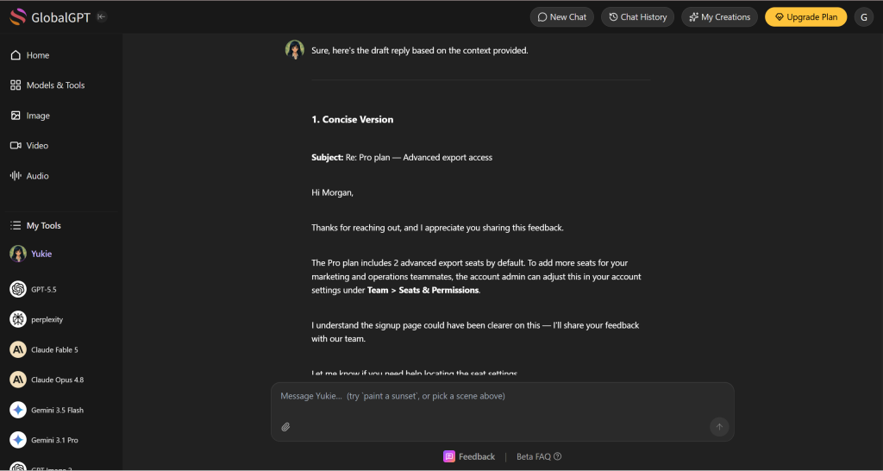Screen dimensions: 883x471
Task: Click the '1. Concise Version' heading
Action: [353, 119]
